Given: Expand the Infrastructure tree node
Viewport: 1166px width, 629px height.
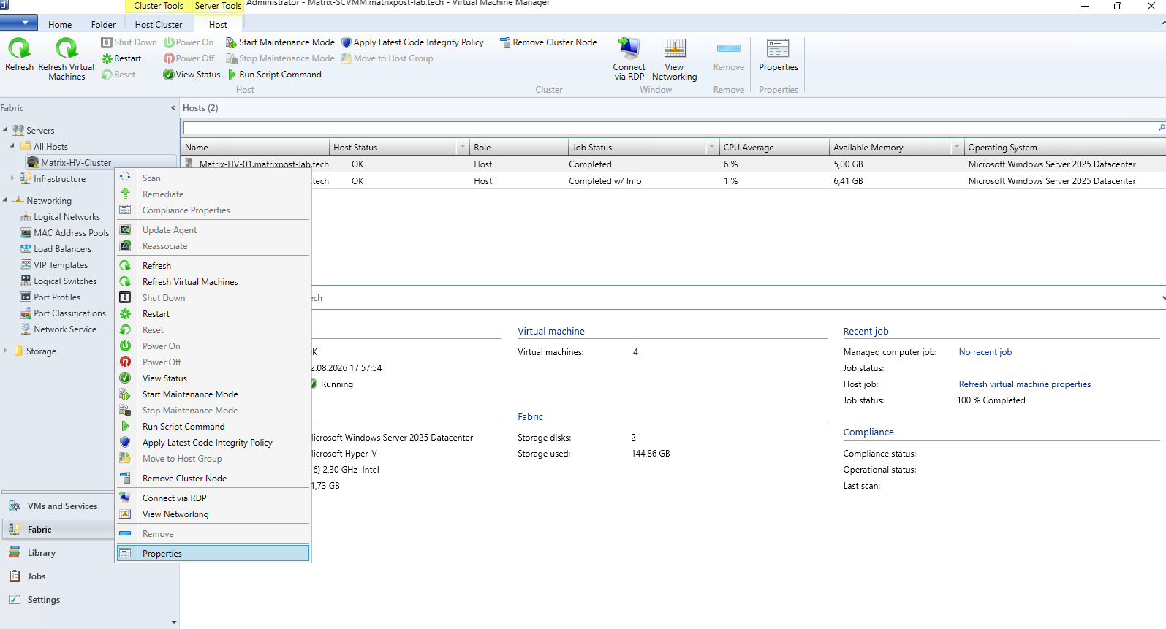Looking at the screenshot, I should click(12, 178).
